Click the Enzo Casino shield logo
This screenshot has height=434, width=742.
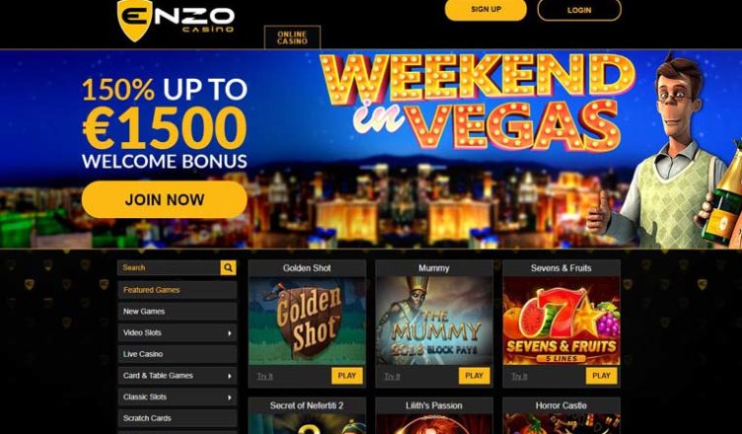coord(135,21)
